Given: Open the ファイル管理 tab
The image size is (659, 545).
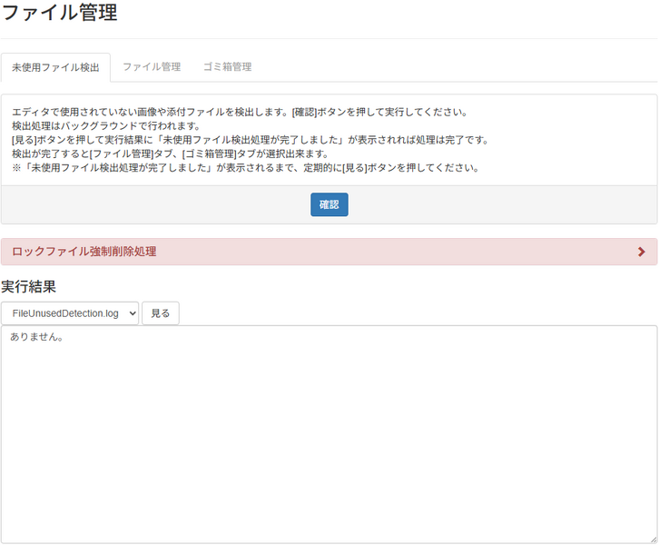Looking at the screenshot, I should click(x=152, y=67).
